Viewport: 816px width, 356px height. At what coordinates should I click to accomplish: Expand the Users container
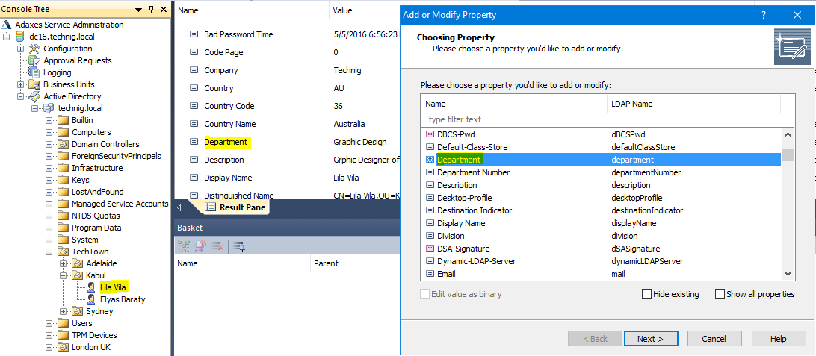[x=49, y=323]
